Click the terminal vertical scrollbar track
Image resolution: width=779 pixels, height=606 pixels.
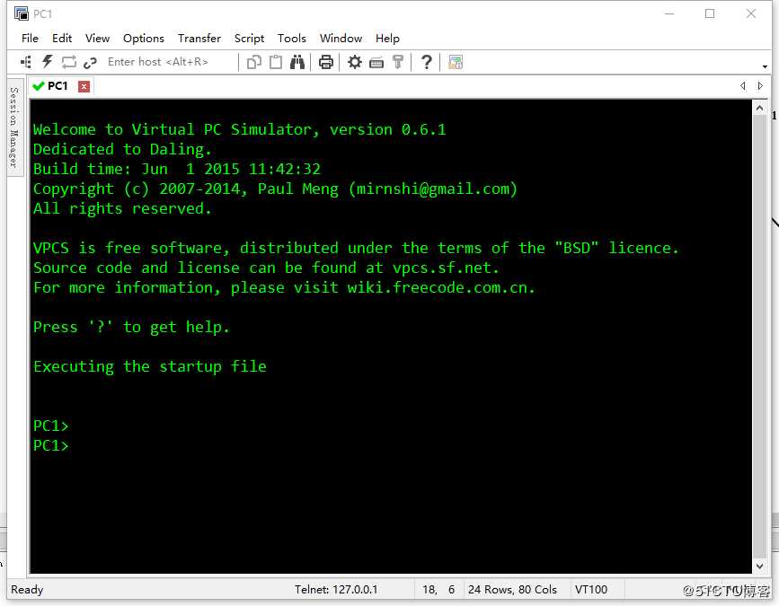(759, 337)
